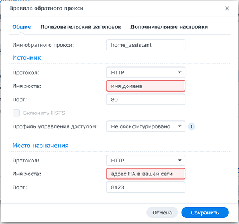Click the dropdown arrow of source HTTP protocol
This screenshot has height=224, width=239.
(x=180, y=72)
